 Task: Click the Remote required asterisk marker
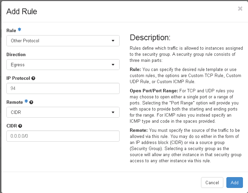tap(26, 101)
